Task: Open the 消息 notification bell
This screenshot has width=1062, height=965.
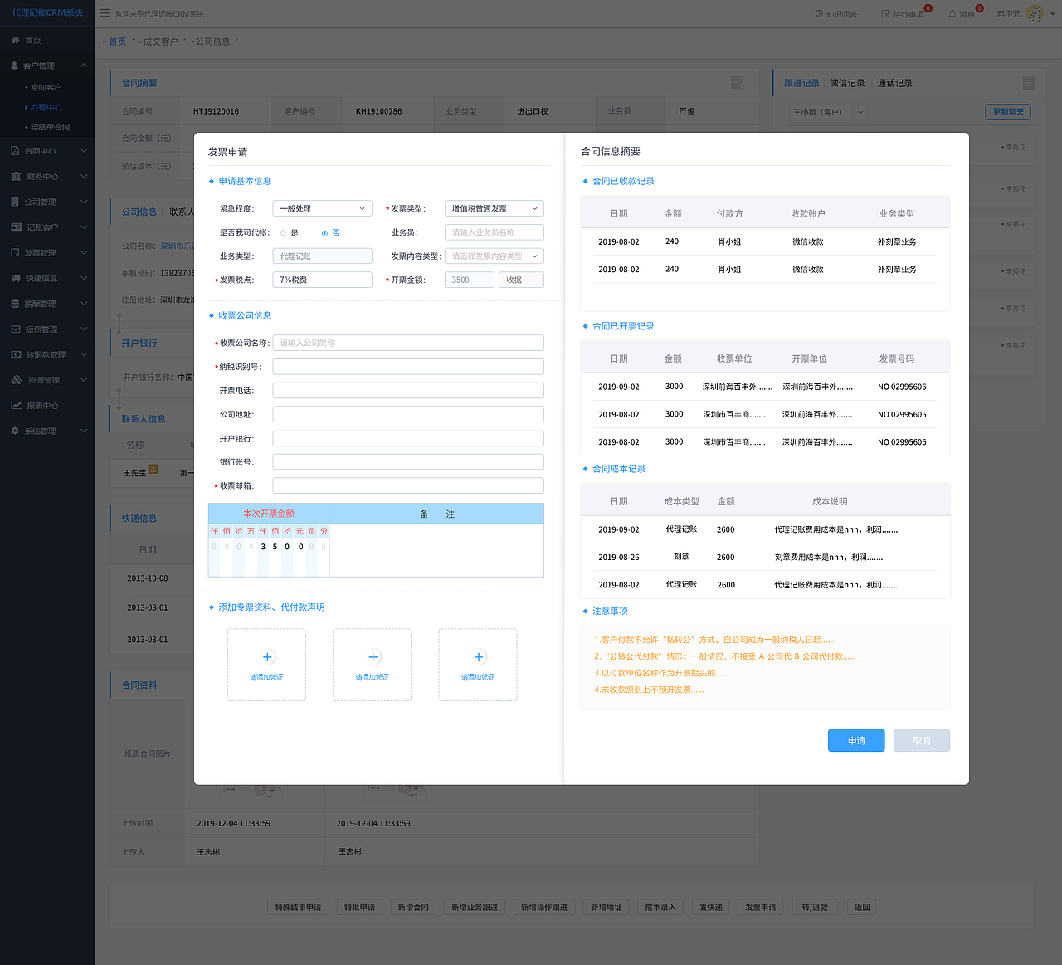Action: click(x=952, y=14)
